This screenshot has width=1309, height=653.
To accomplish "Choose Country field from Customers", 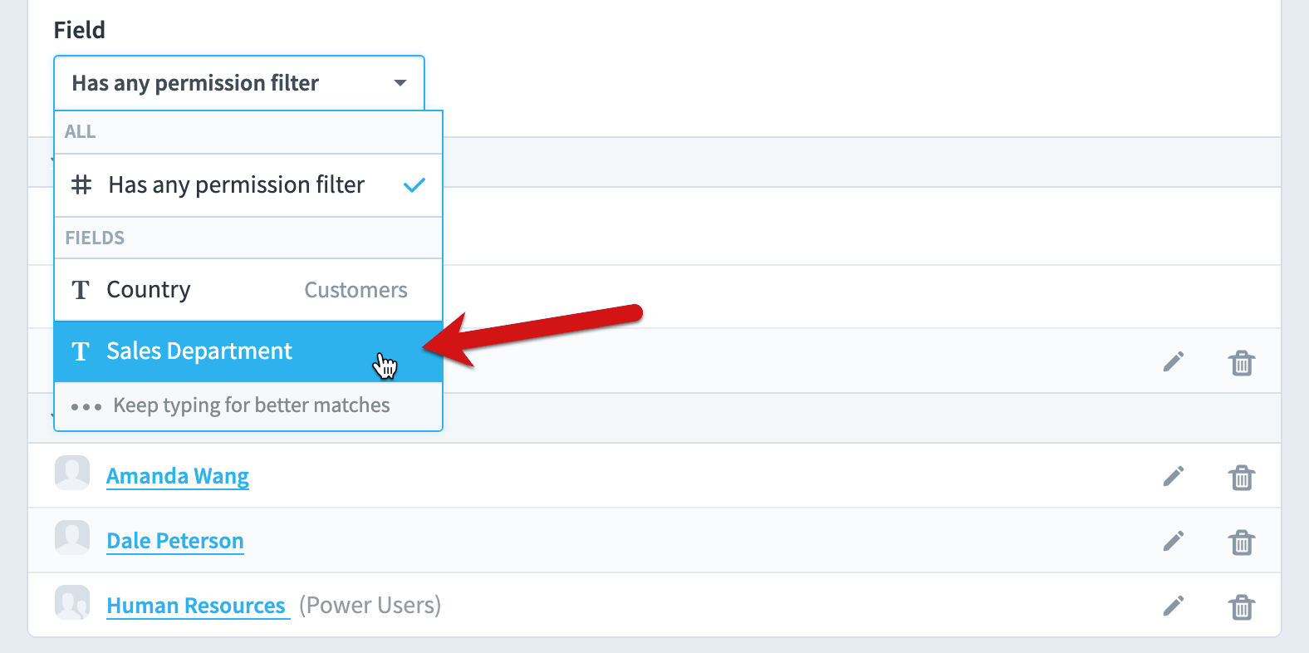I will point(248,290).
